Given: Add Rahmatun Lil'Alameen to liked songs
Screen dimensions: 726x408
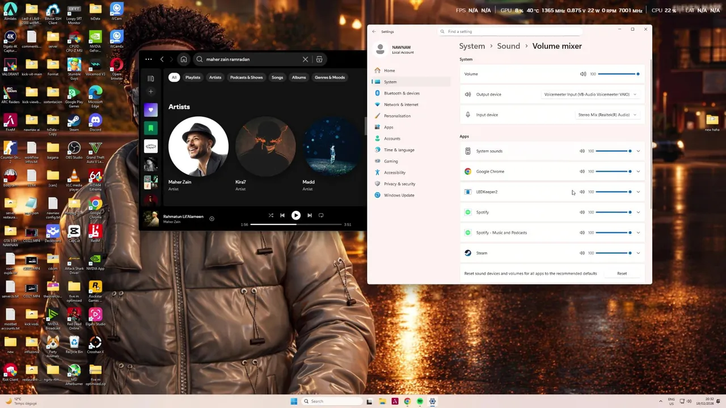Looking at the screenshot, I should pos(212,219).
